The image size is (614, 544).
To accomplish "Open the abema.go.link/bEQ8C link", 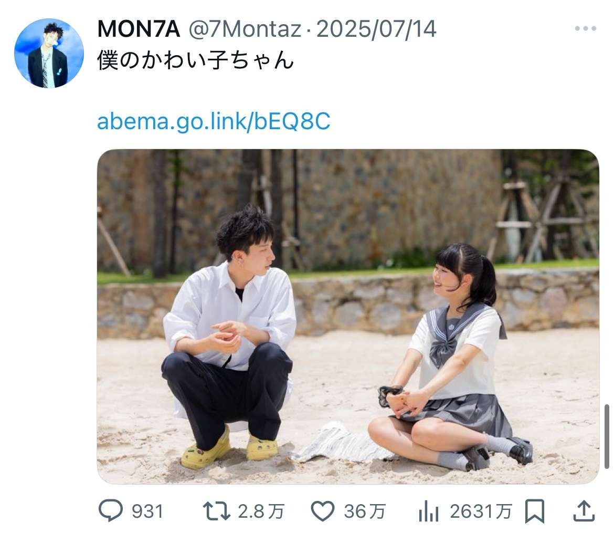I will point(214,121).
